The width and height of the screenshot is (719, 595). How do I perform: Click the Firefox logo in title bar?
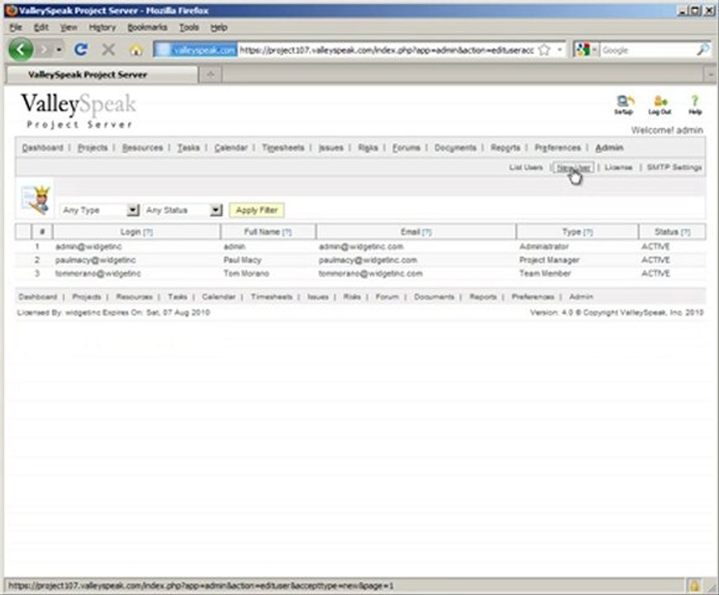(x=11, y=10)
